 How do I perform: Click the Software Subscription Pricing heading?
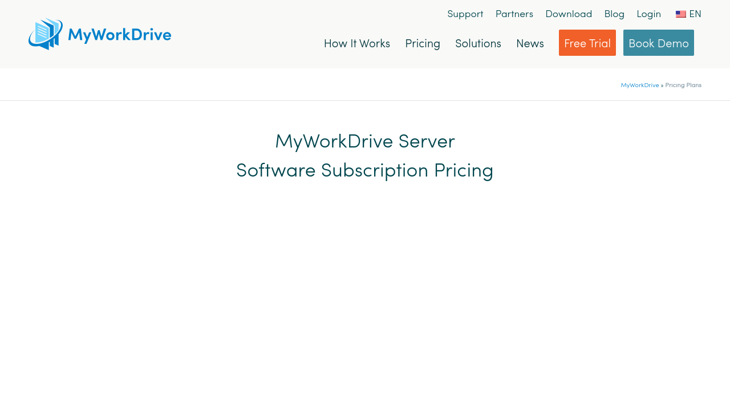pyautogui.click(x=365, y=170)
